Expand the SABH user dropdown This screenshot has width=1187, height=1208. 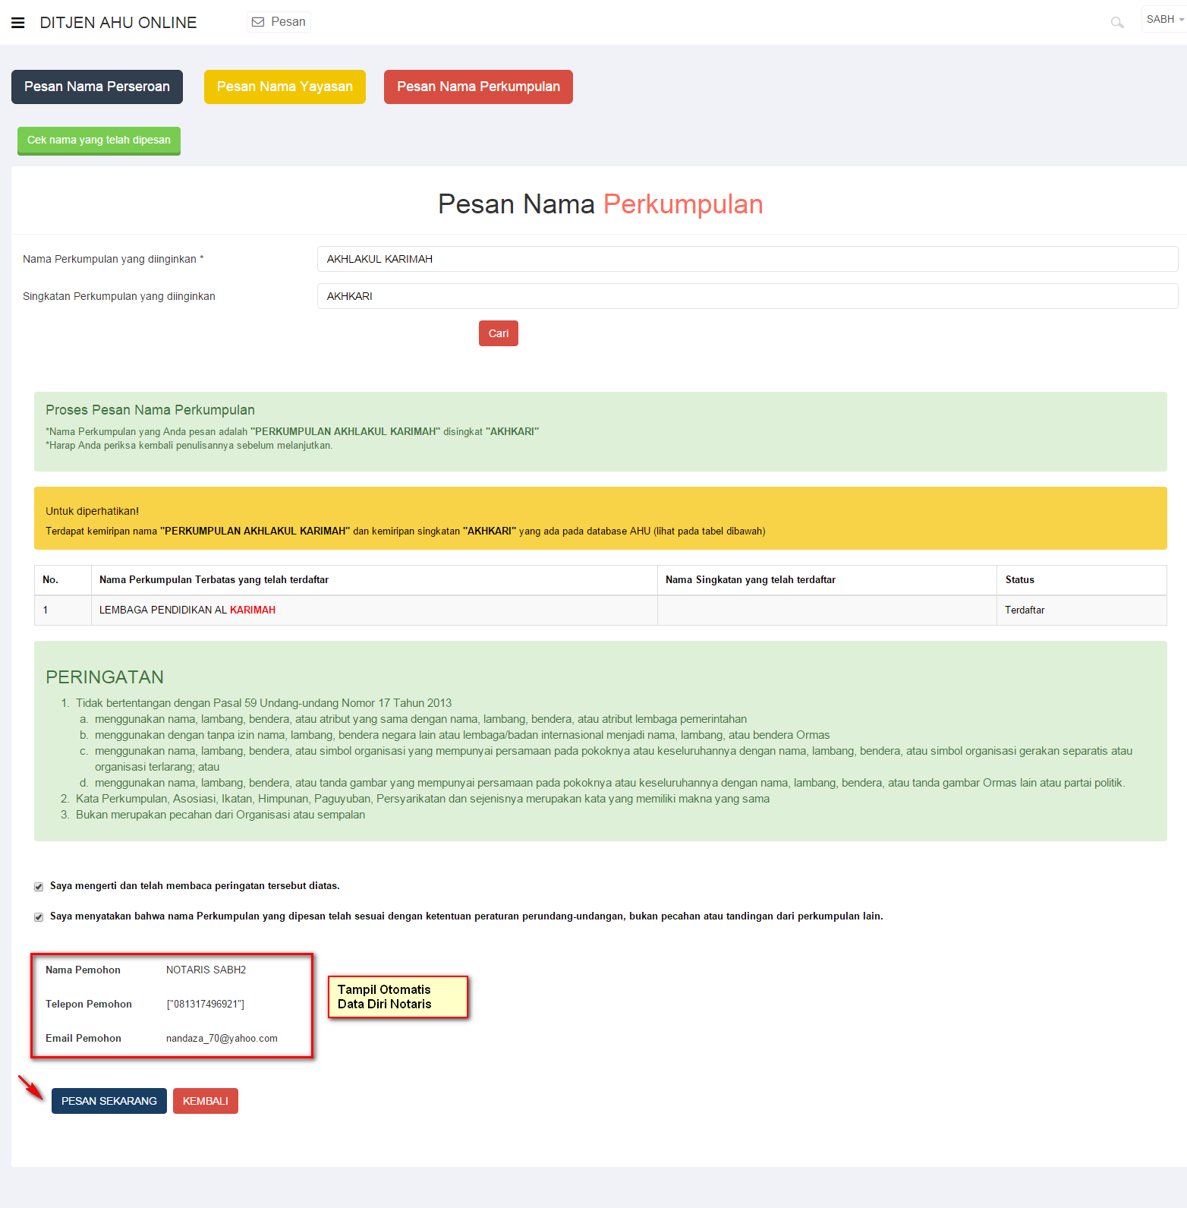point(1165,20)
